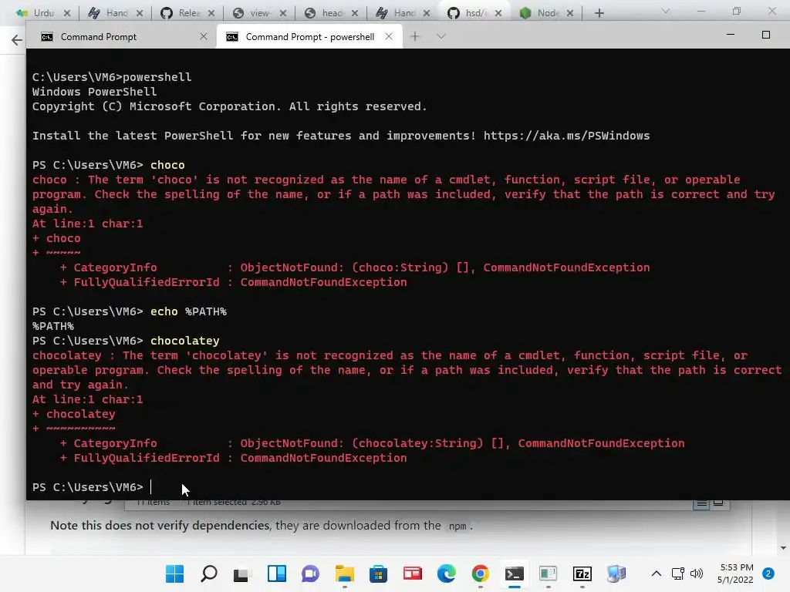Open notification center badge
Viewport: 790px width, 592px height.
[768, 573]
